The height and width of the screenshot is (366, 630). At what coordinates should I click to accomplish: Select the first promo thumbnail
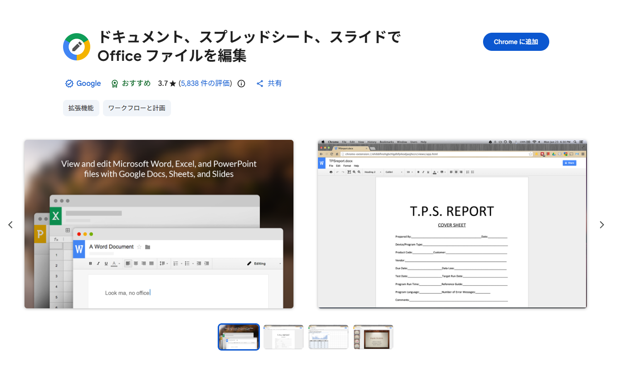[x=239, y=337]
